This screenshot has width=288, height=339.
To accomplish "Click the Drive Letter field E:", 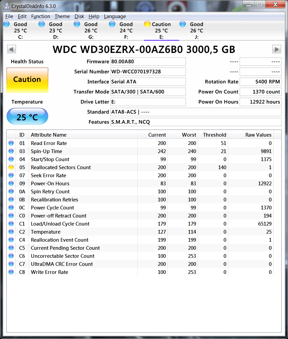I will [x=148, y=102].
